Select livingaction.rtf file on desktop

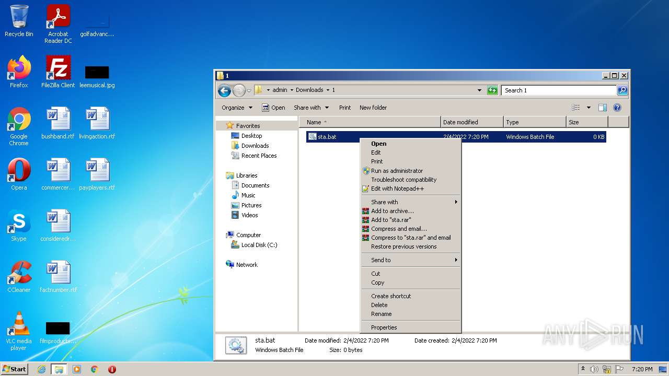[97, 123]
